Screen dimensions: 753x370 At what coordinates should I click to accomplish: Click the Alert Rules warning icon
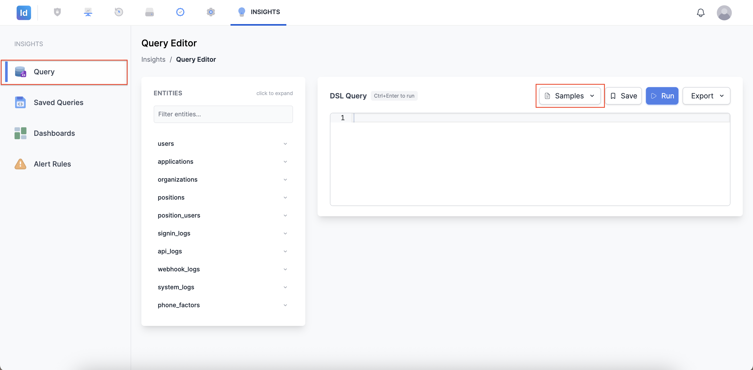[x=20, y=164]
